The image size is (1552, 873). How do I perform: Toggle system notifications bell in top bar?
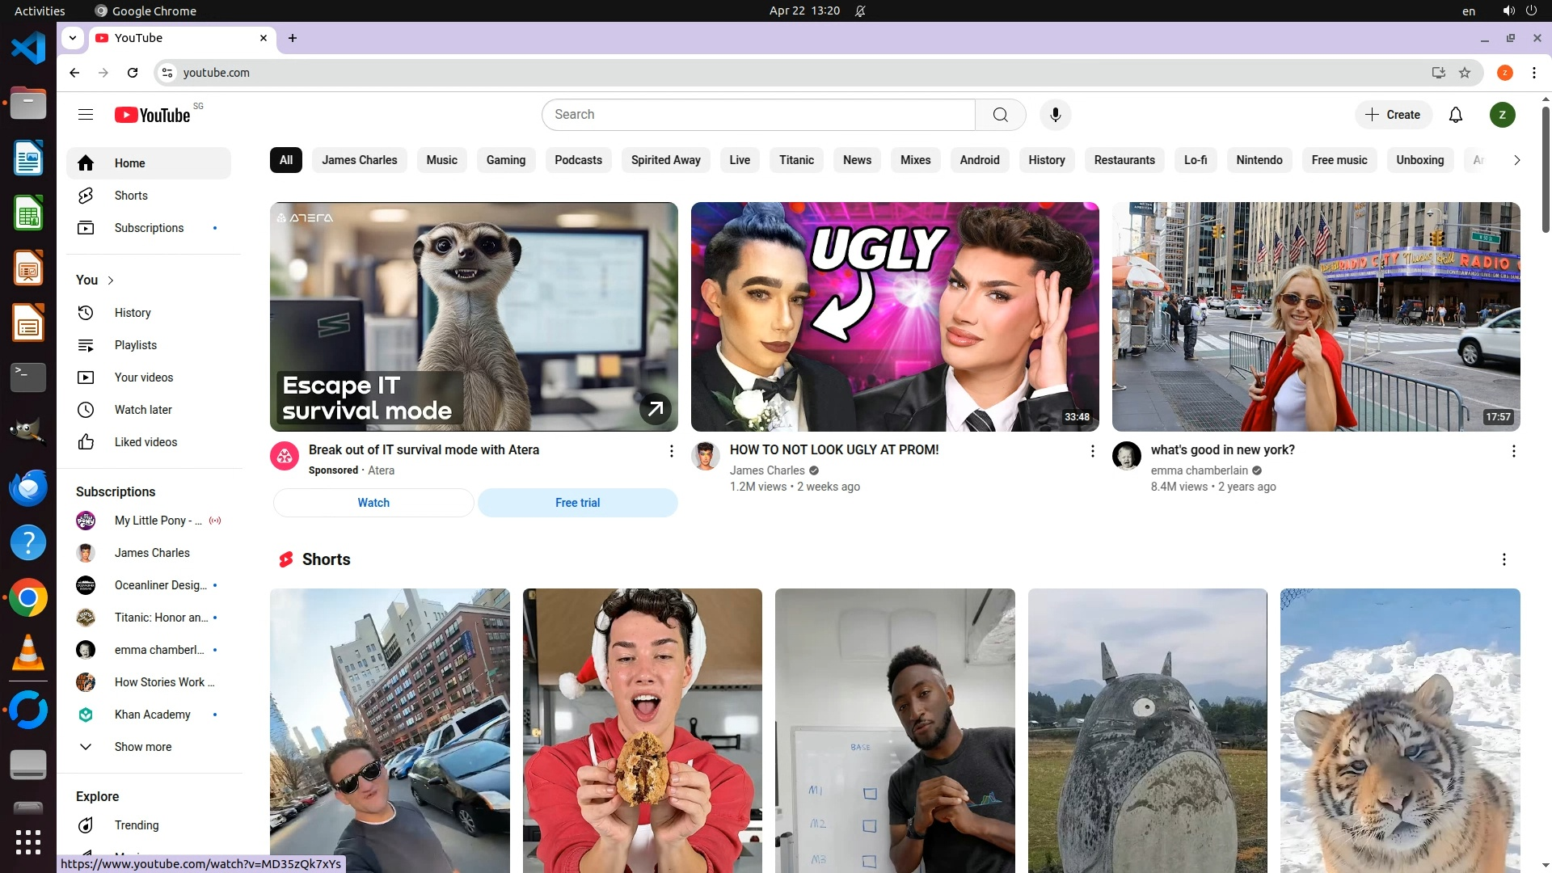(860, 11)
